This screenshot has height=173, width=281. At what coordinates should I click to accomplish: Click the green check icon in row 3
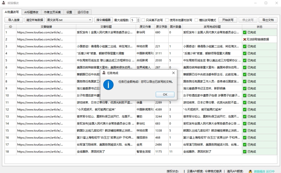(x=245, y=46)
